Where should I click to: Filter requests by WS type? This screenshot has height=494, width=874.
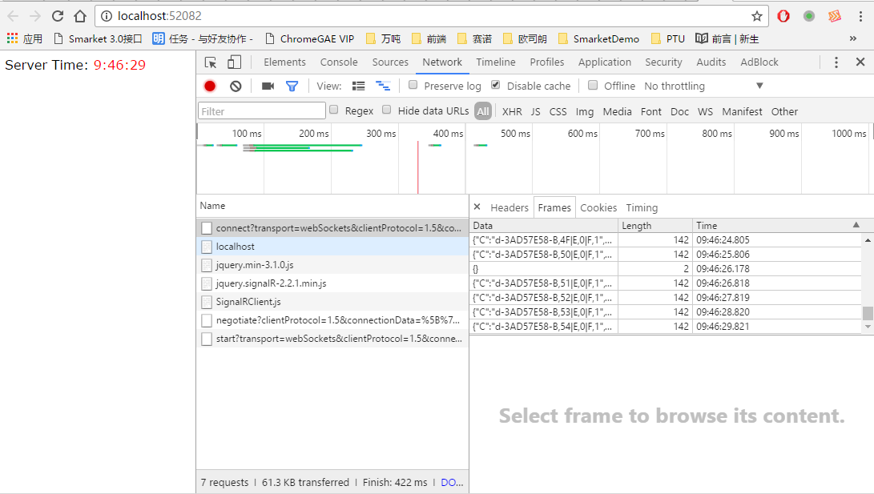coord(705,112)
